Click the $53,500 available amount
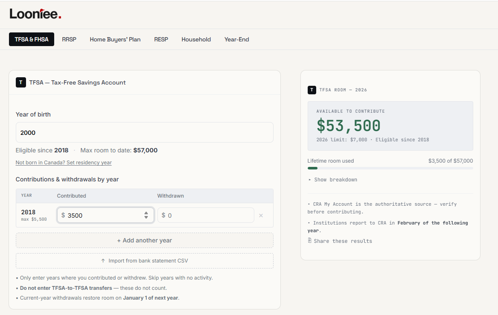This screenshot has width=498, height=315. (348, 125)
